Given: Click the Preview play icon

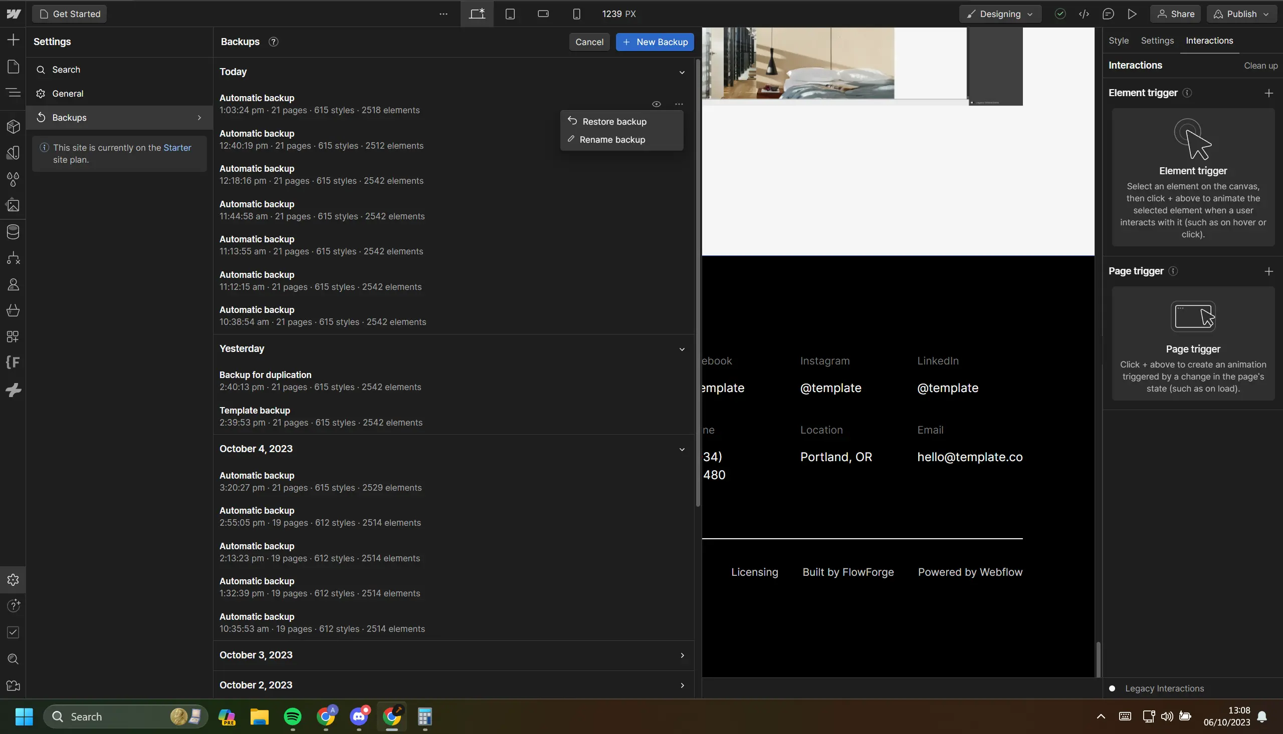Looking at the screenshot, I should coord(1132,14).
